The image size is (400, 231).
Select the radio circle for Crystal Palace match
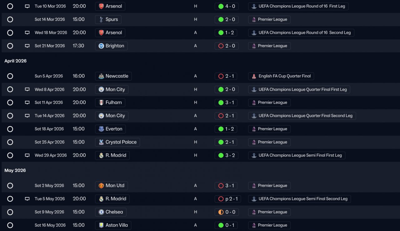[10, 142]
